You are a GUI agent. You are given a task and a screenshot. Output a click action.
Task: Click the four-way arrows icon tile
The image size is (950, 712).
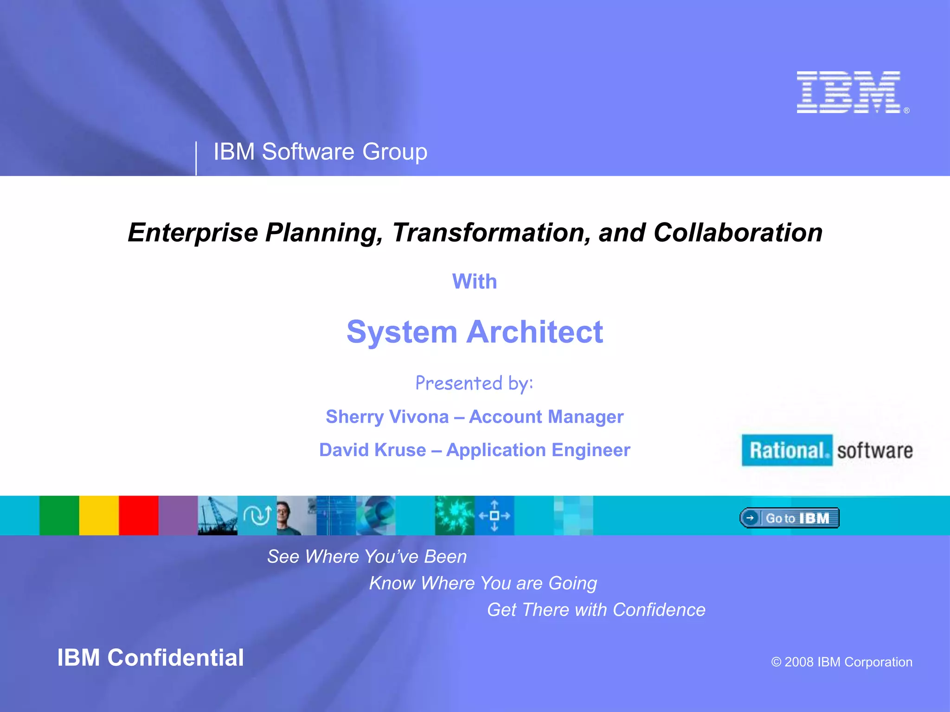494,515
